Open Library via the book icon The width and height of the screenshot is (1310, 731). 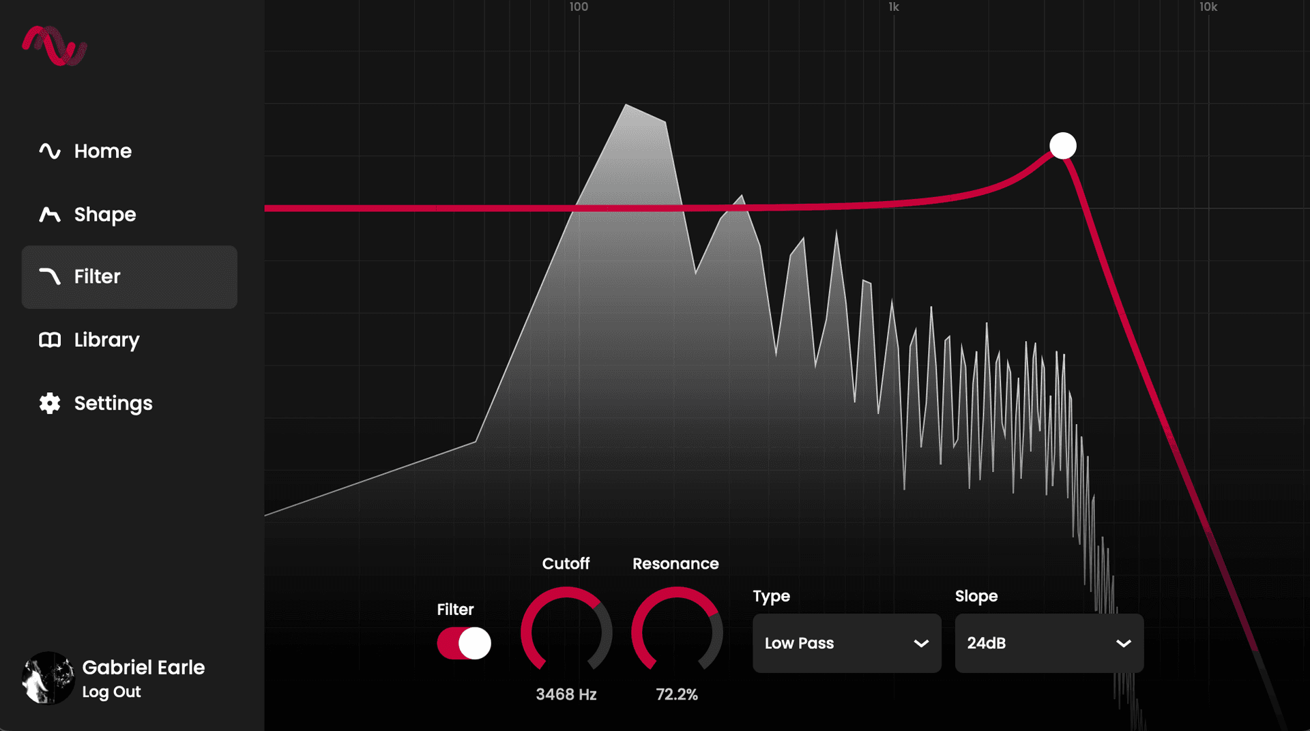[x=50, y=340]
